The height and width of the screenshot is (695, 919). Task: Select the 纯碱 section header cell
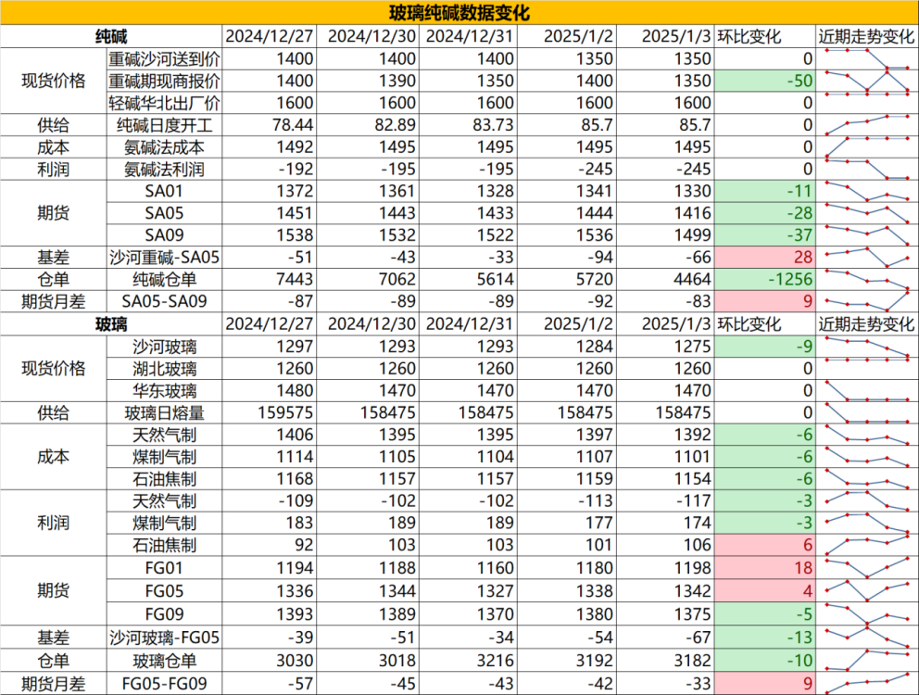pos(111,36)
